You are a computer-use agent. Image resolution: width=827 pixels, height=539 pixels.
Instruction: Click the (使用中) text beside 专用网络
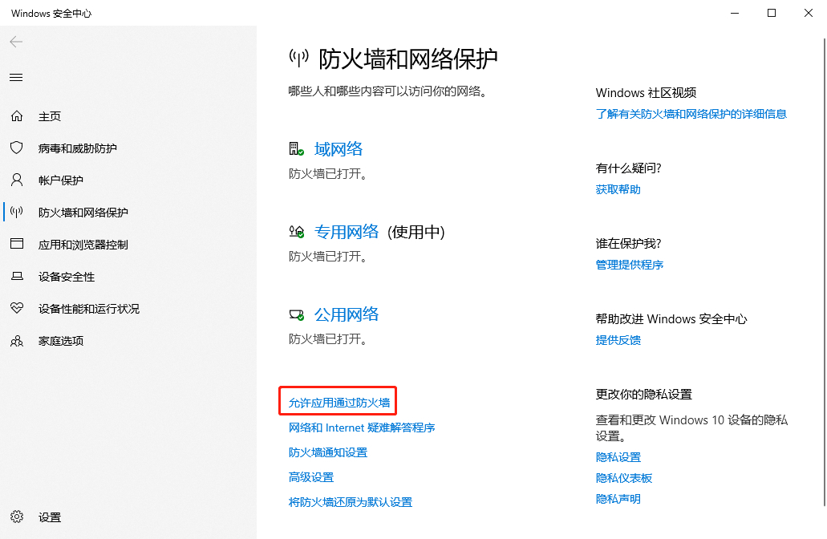(x=416, y=232)
